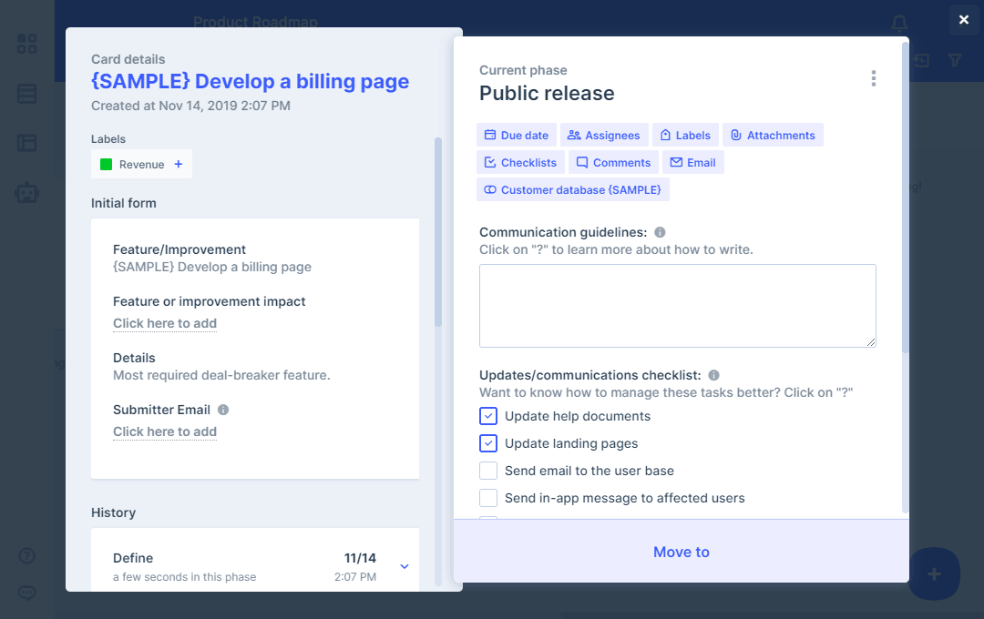The height and width of the screenshot is (619, 984).
Task: Check Send email to the user base
Action: (488, 471)
